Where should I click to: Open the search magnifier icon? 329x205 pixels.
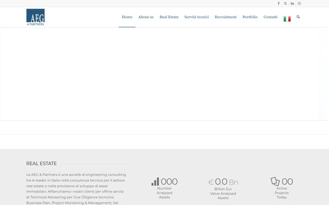(298, 17)
